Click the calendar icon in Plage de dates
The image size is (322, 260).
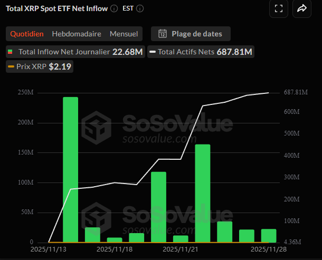coord(163,34)
